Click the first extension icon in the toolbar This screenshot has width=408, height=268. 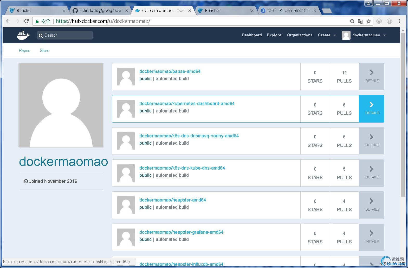[x=379, y=21]
